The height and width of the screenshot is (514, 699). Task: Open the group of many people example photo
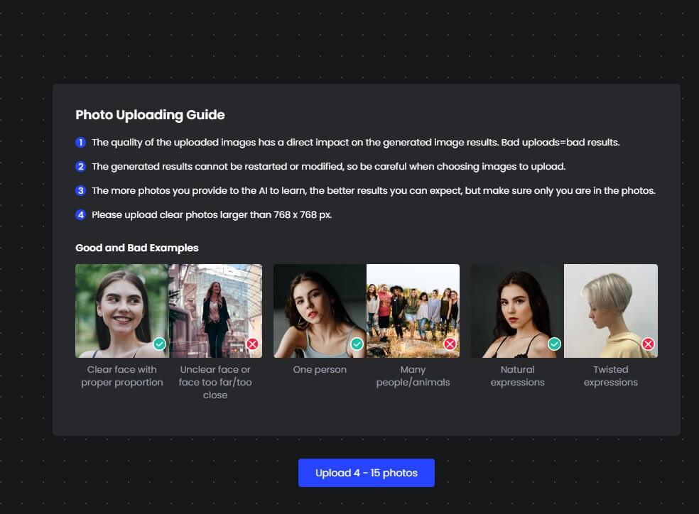(413, 311)
